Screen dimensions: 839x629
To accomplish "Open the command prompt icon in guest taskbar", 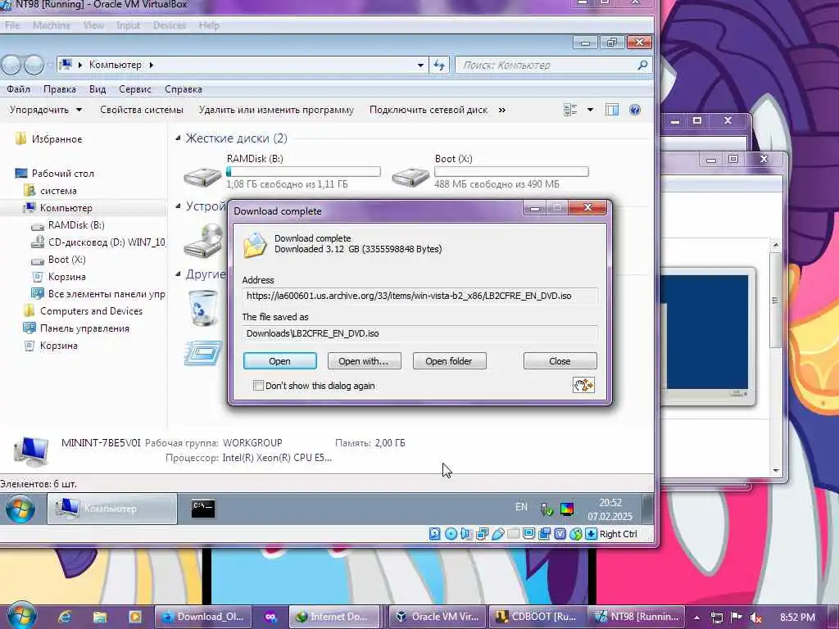I will 203,508.
